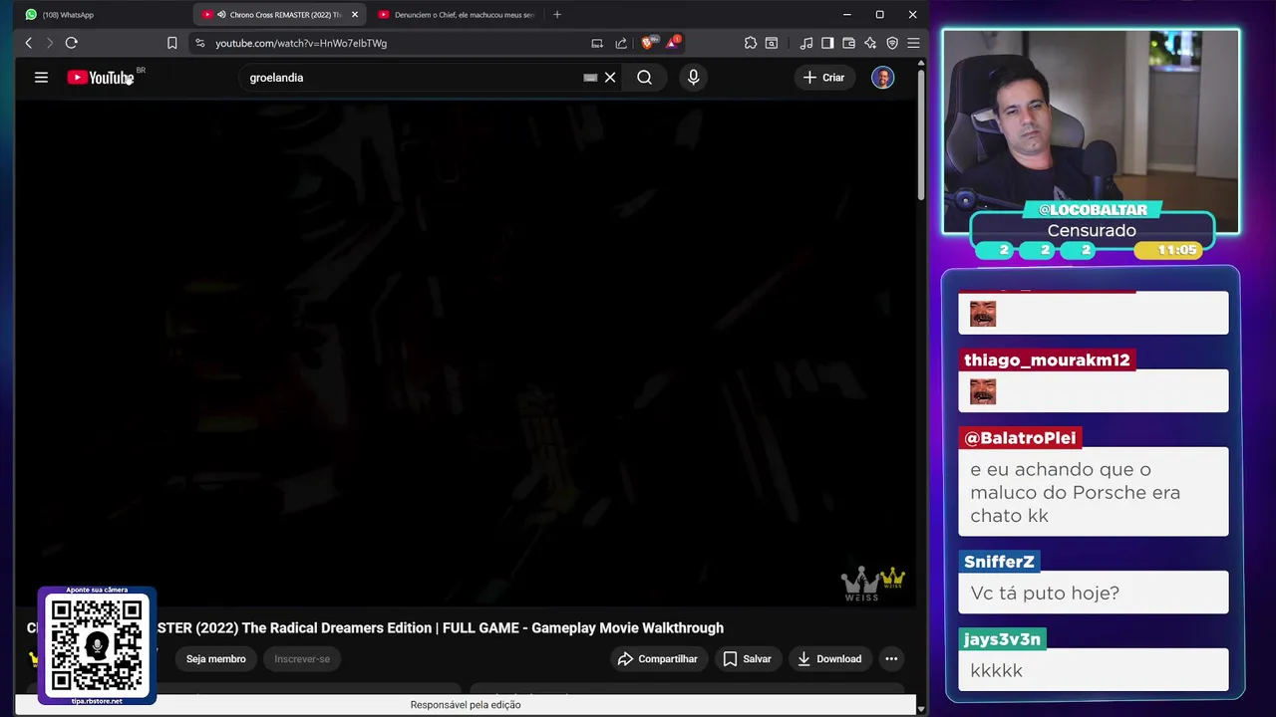This screenshot has height=717, width=1276.
Task: Click the emote in thiago_mourakm12's message
Action: tap(983, 391)
